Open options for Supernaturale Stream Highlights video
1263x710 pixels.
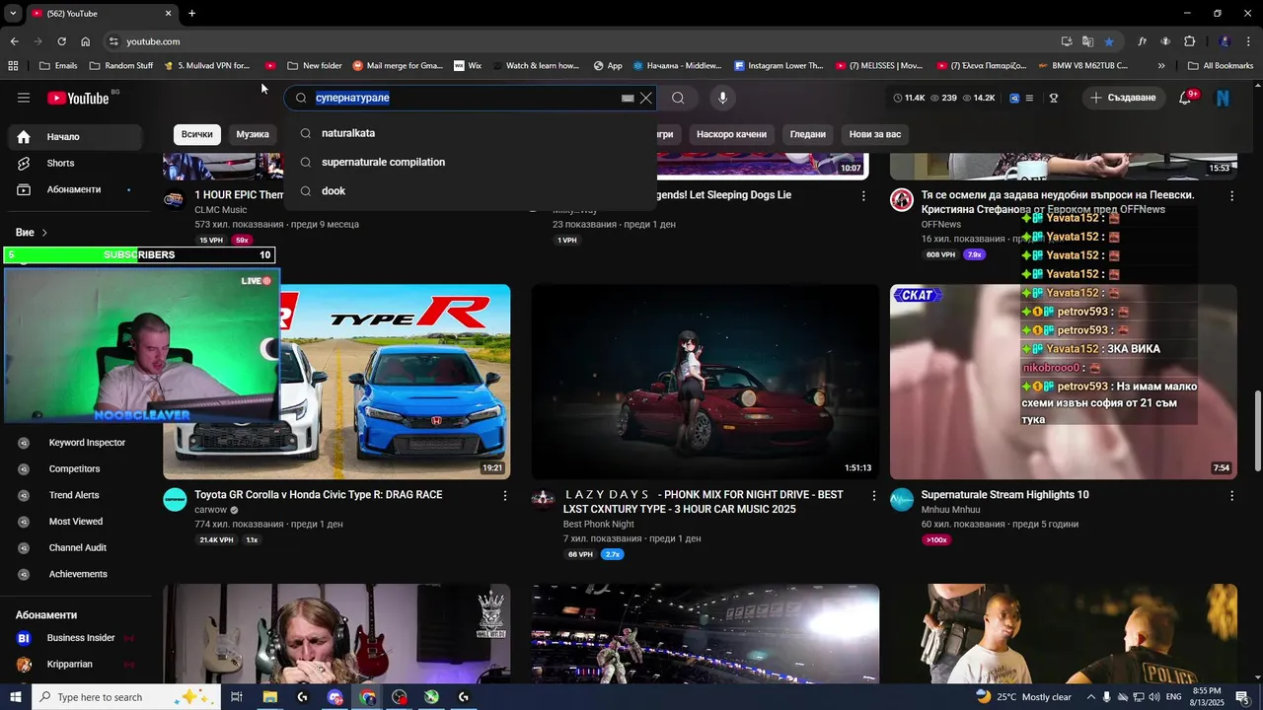[1231, 496]
